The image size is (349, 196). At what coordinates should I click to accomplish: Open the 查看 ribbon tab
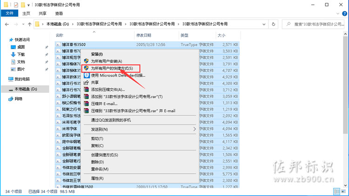click(59, 14)
